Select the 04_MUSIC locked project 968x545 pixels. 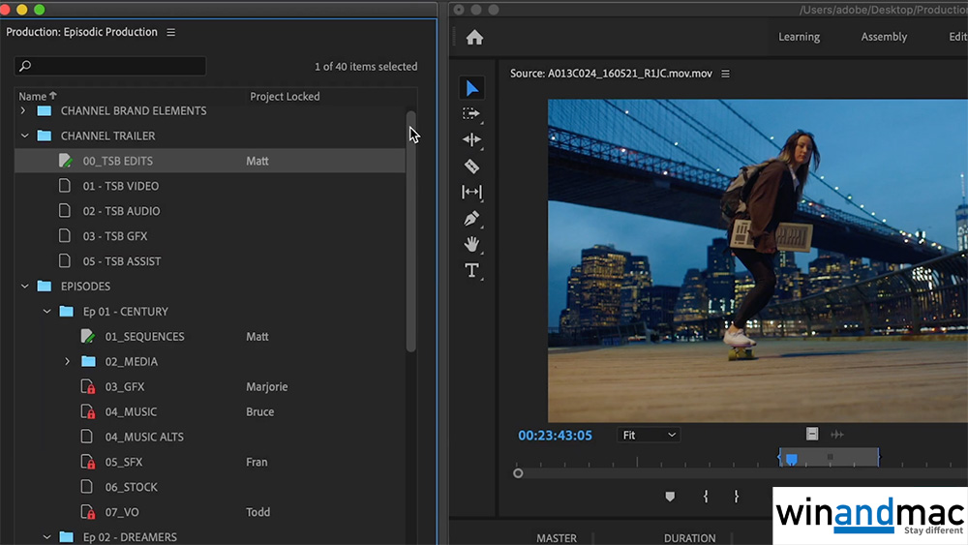pos(131,411)
